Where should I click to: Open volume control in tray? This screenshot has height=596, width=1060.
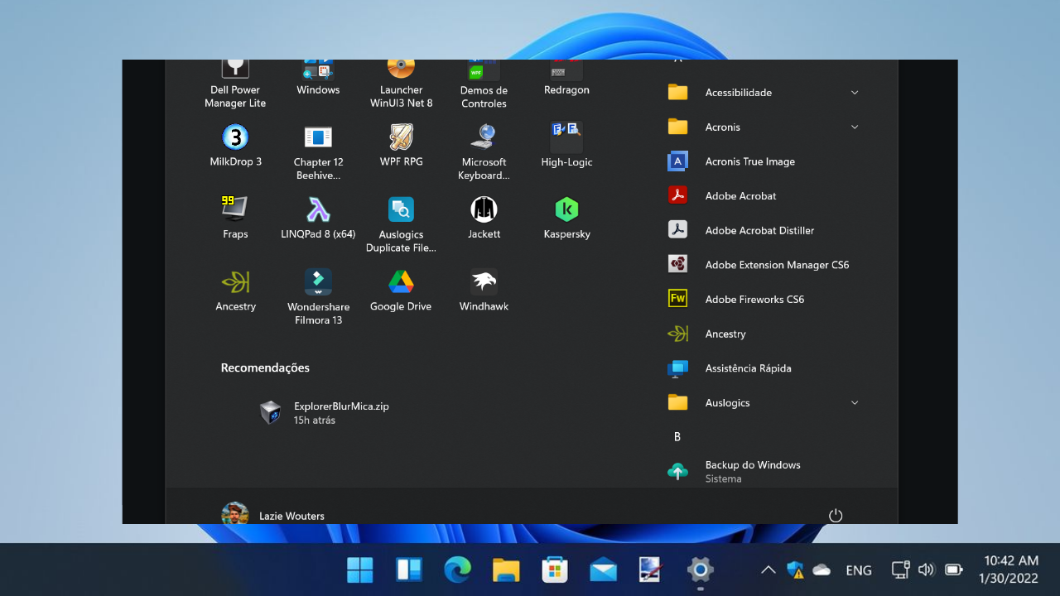pyautogui.click(x=927, y=570)
